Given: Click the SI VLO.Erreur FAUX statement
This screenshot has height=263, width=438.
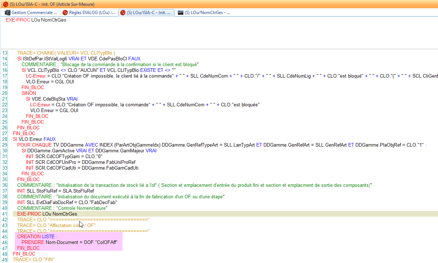Looking at the screenshot, I should pos(34,139).
